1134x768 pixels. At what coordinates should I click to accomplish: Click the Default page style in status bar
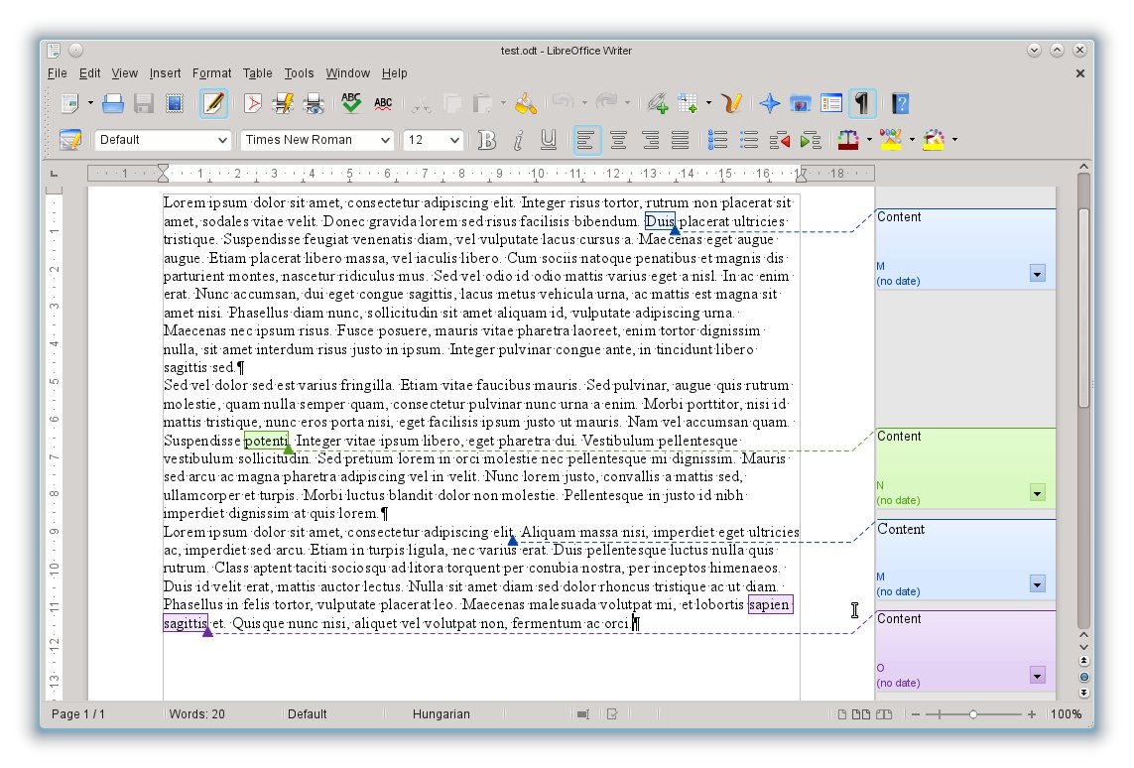308,713
